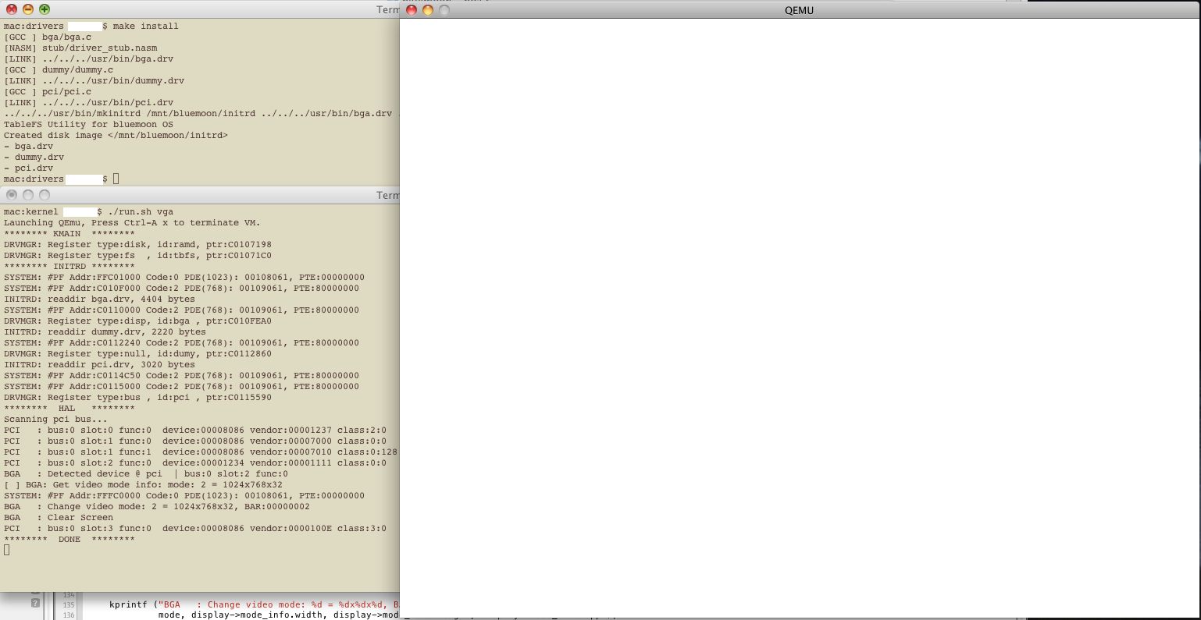The height and width of the screenshot is (620, 1201).
Task: Click the 'Launching QEmu' message line
Action: pyautogui.click(x=133, y=222)
